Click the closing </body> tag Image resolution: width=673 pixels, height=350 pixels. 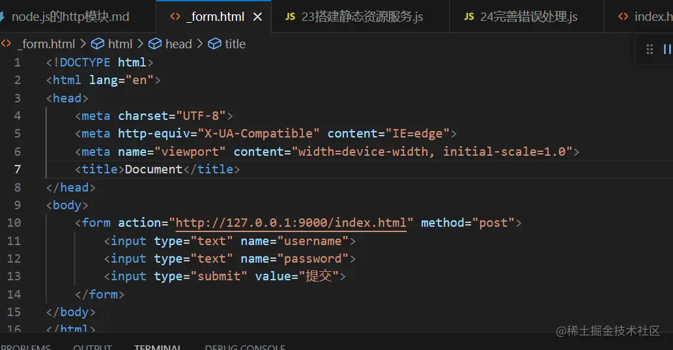[71, 312]
